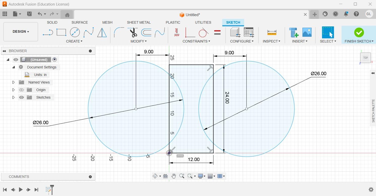This screenshot has width=376, height=196.
Task: Open the Extensions icon
Action: 325,14
